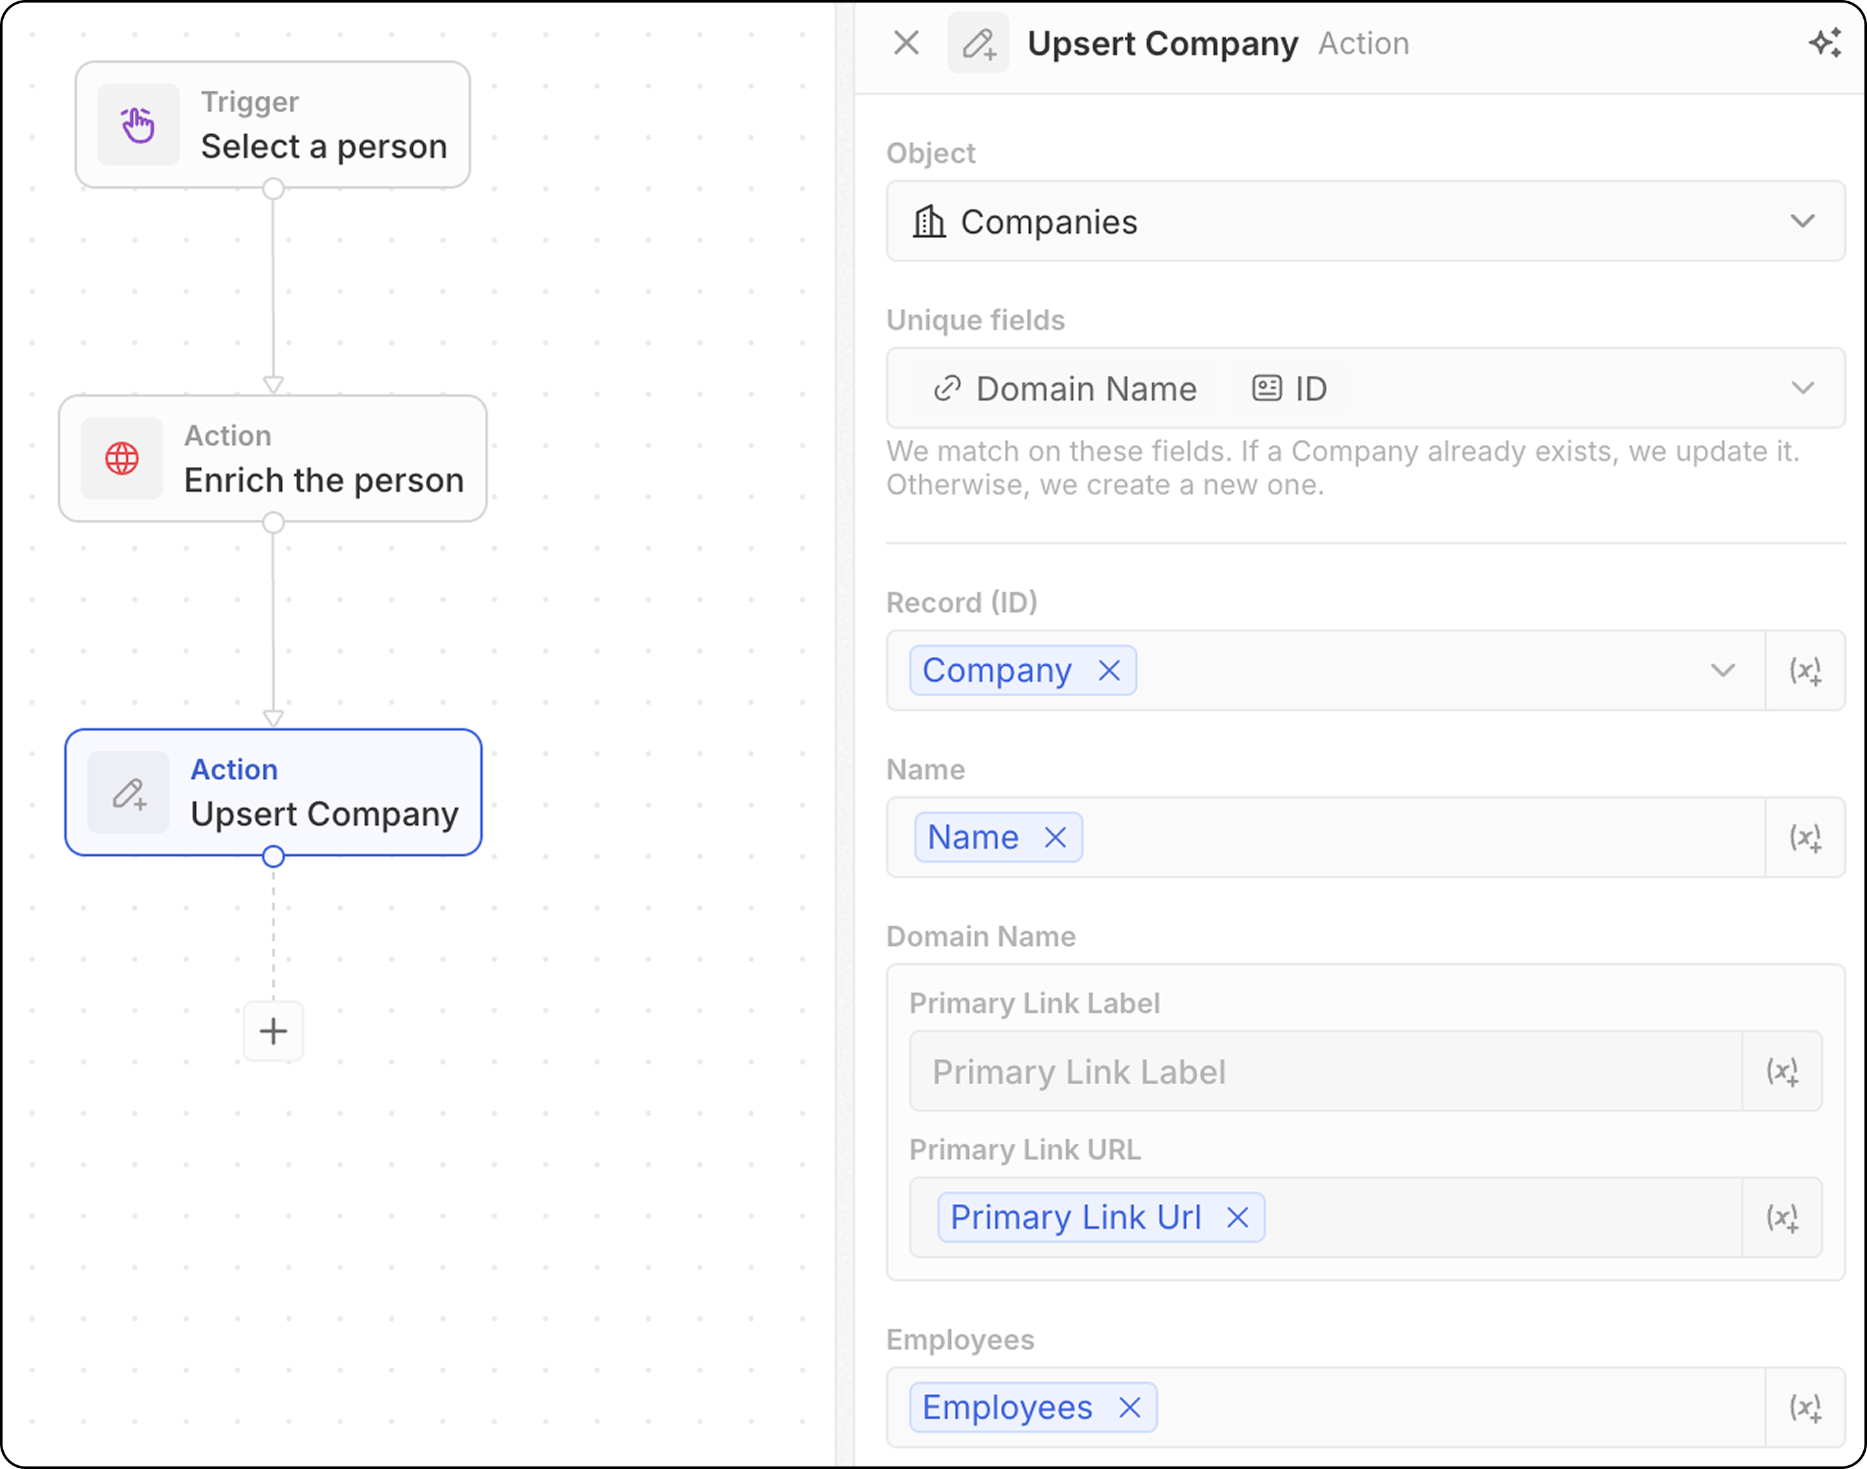Click the pencil-plus icon beside Upsert Company title
Image resolution: width=1867 pixels, height=1469 pixels.
point(978,43)
